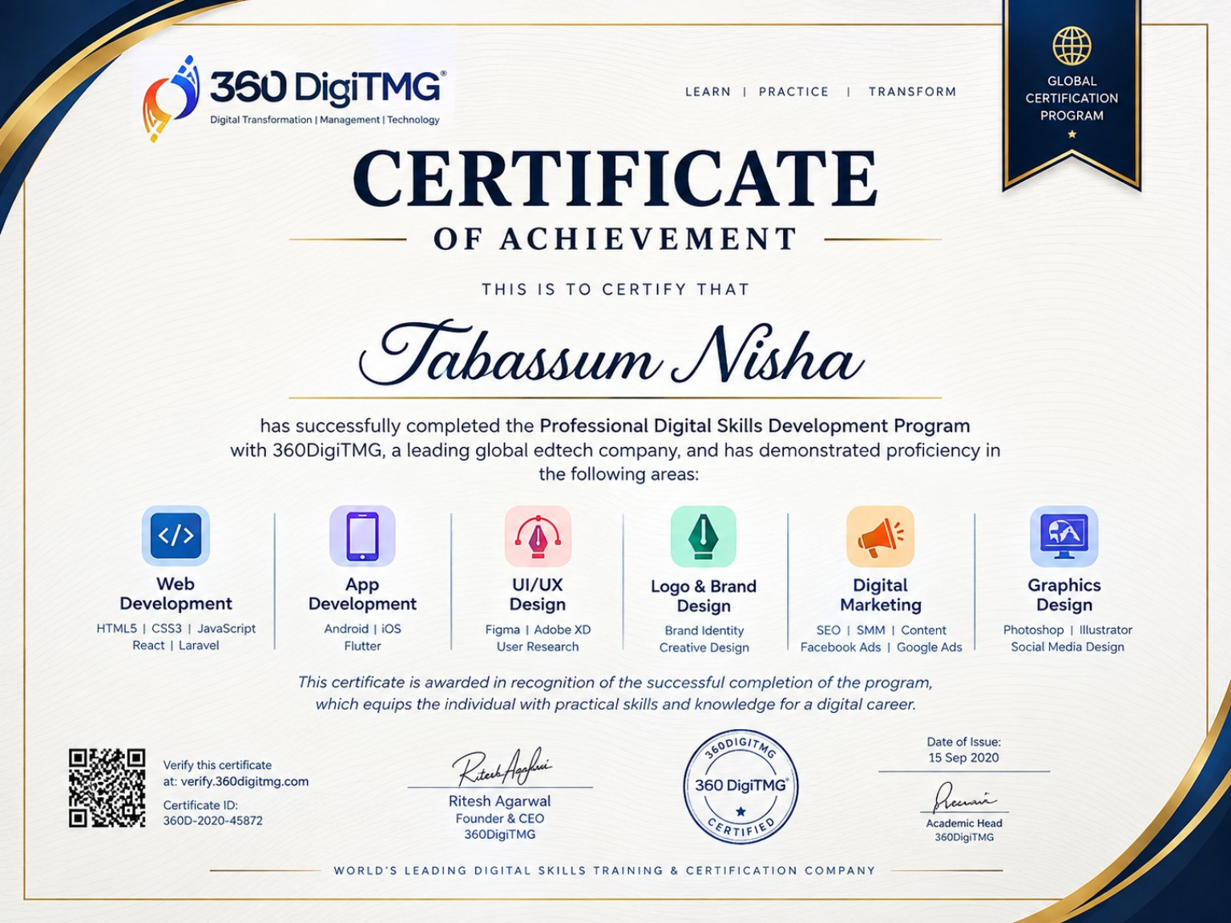Image resolution: width=1231 pixels, height=923 pixels.
Task: Click the issue date 15 Sep 2020
Action: click(x=963, y=758)
